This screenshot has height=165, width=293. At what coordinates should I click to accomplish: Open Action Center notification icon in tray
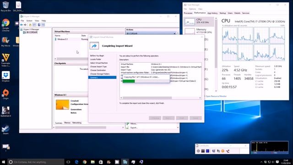pyautogui.click(x=277, y=162)
